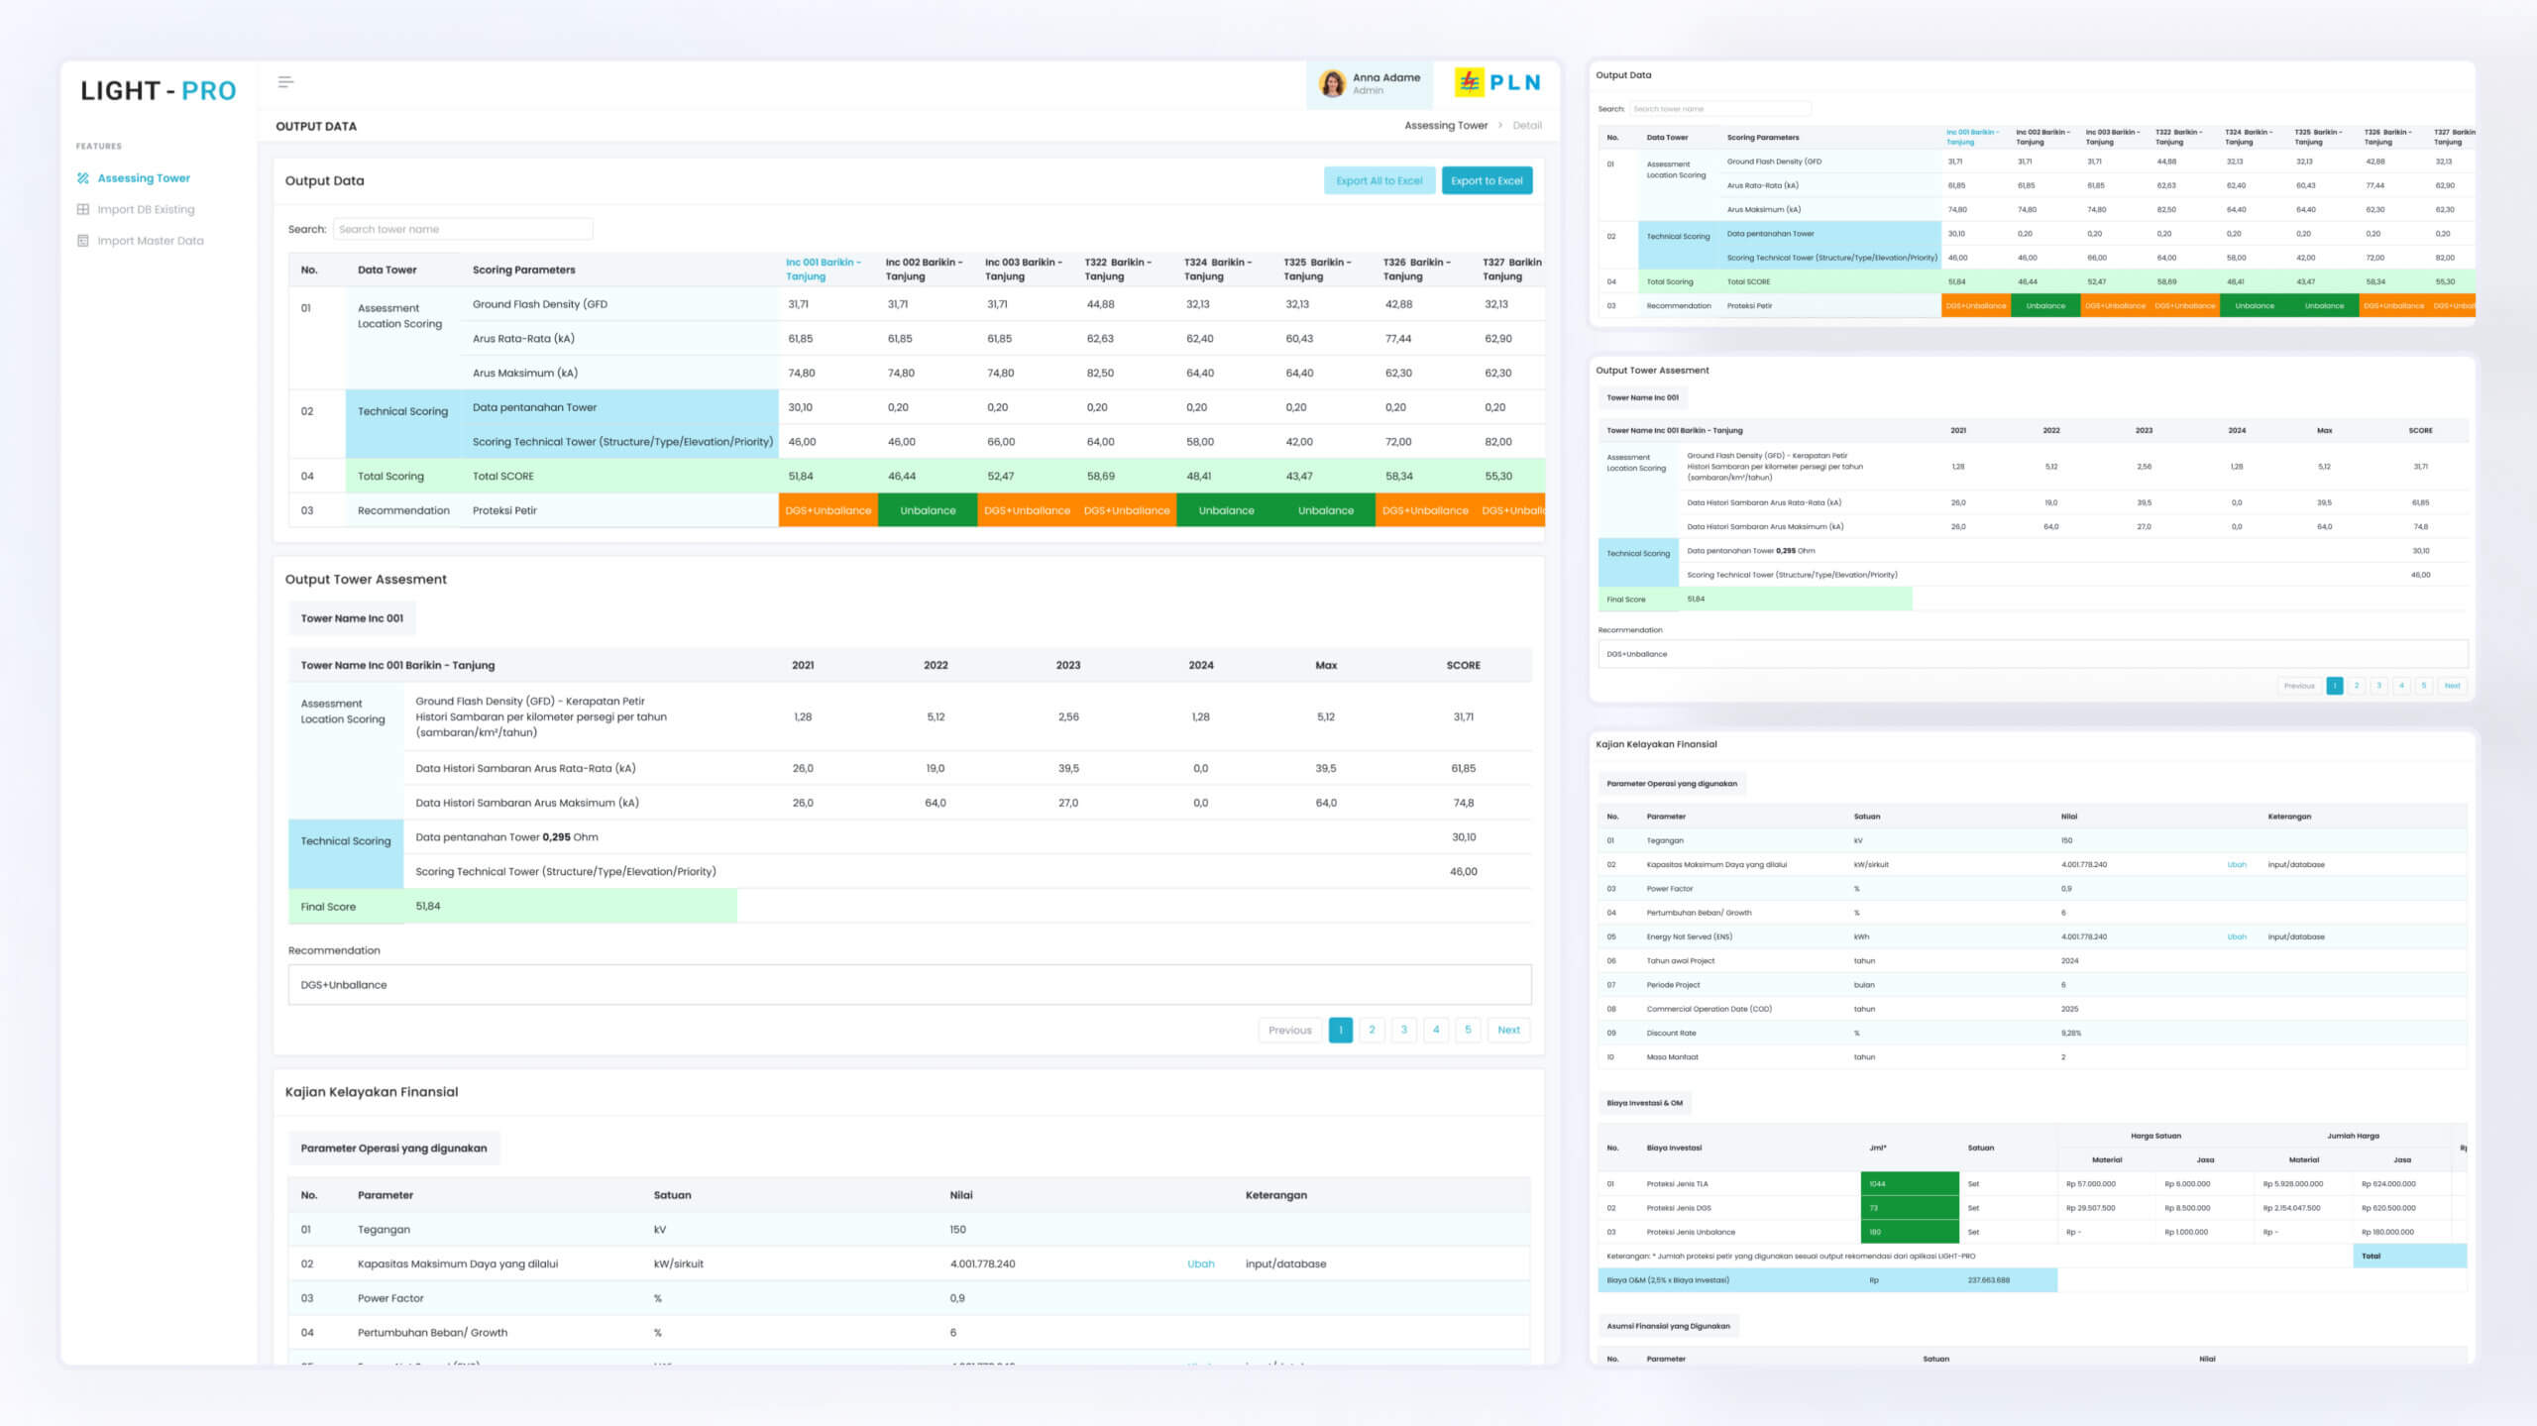This screenshot has width=2537, height=1426.
Task: Click Inc 001 Barikin - Tanjung column header
Action: 823,270
